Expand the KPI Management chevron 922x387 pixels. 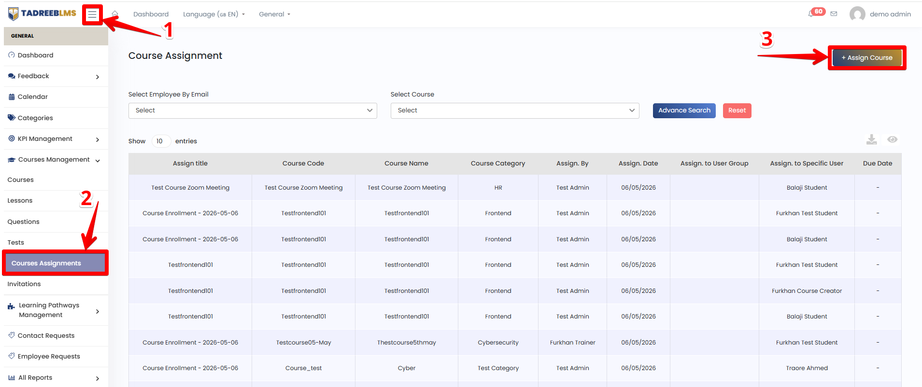(98, 139)
